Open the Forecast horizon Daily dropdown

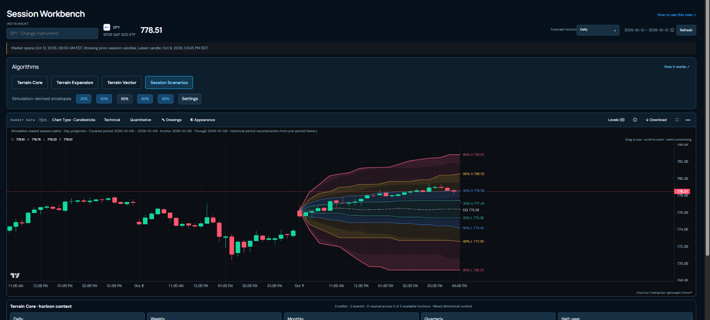598,30
